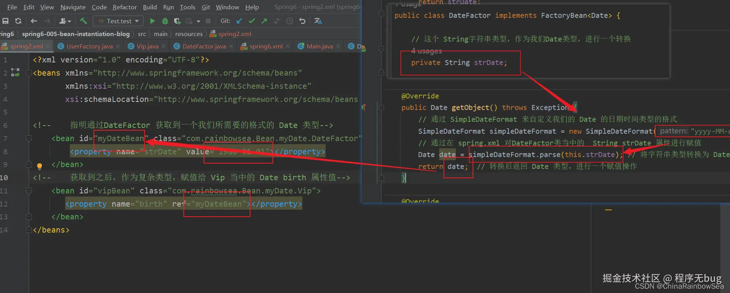Screen dimensions: 730x293
Task: Click the Translate icon in toolbar
Action: (x=318, y=21)
